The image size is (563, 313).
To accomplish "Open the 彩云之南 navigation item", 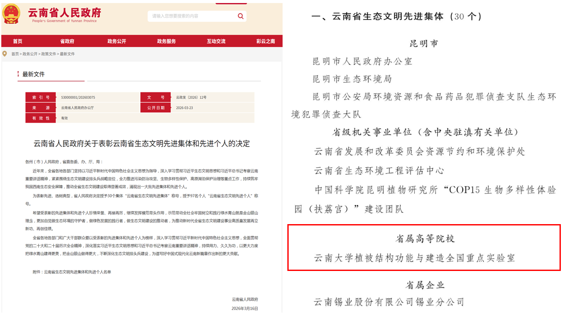I will click(x=265, y=41).
